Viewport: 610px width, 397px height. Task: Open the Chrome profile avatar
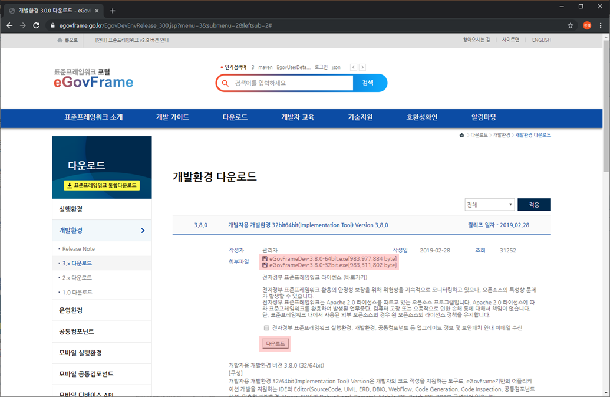tap(587, 26)
